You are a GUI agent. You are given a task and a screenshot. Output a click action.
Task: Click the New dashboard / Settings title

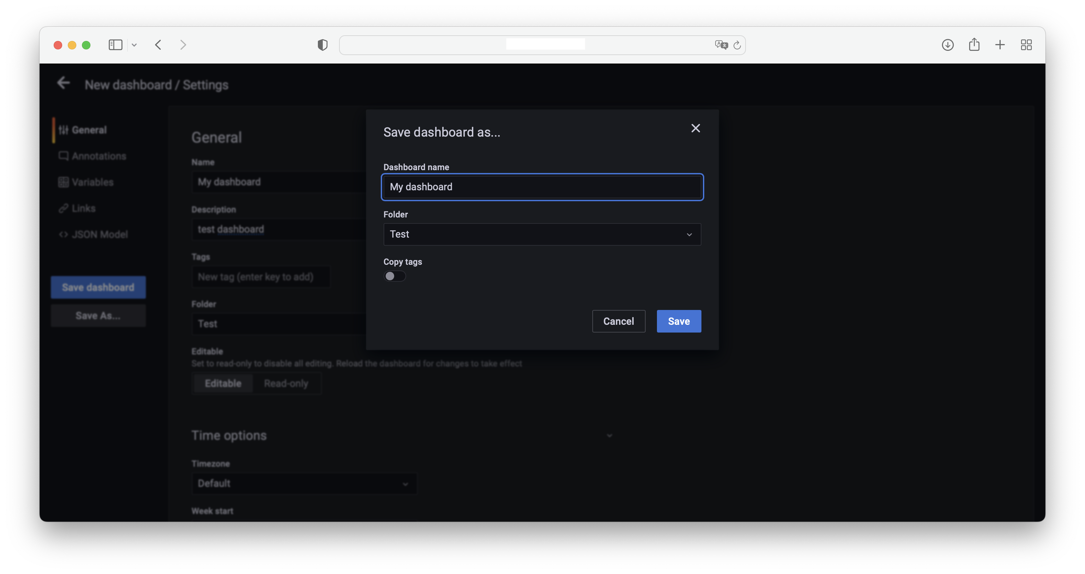156,85
